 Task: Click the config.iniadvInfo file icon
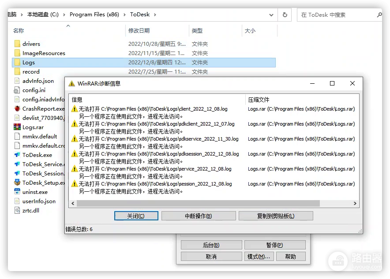(x=17, y=99)
